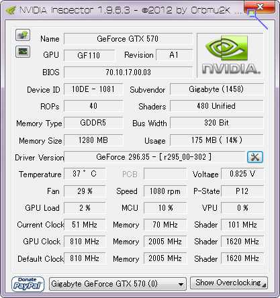
Task: Click Default Clock Shader value 1620 MHz
Action: pyautogui.click(x=242, y=258)
